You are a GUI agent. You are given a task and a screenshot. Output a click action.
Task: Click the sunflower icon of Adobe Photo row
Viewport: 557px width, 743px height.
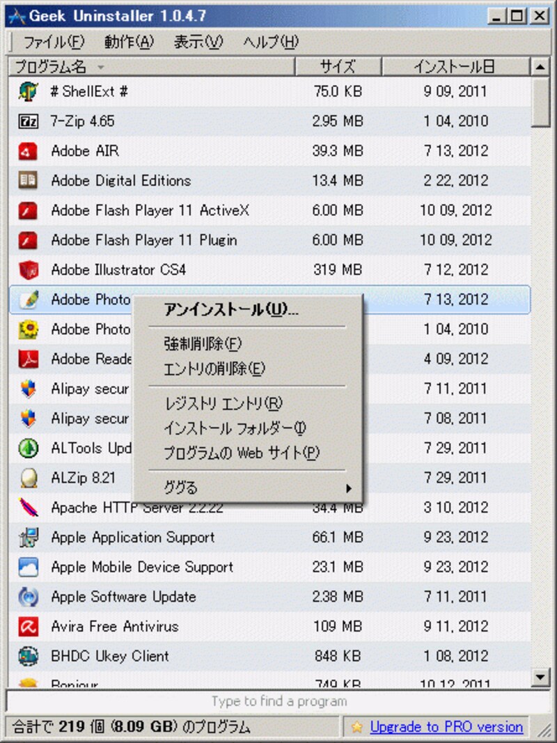pyautogui.click(x=28, y=329)
